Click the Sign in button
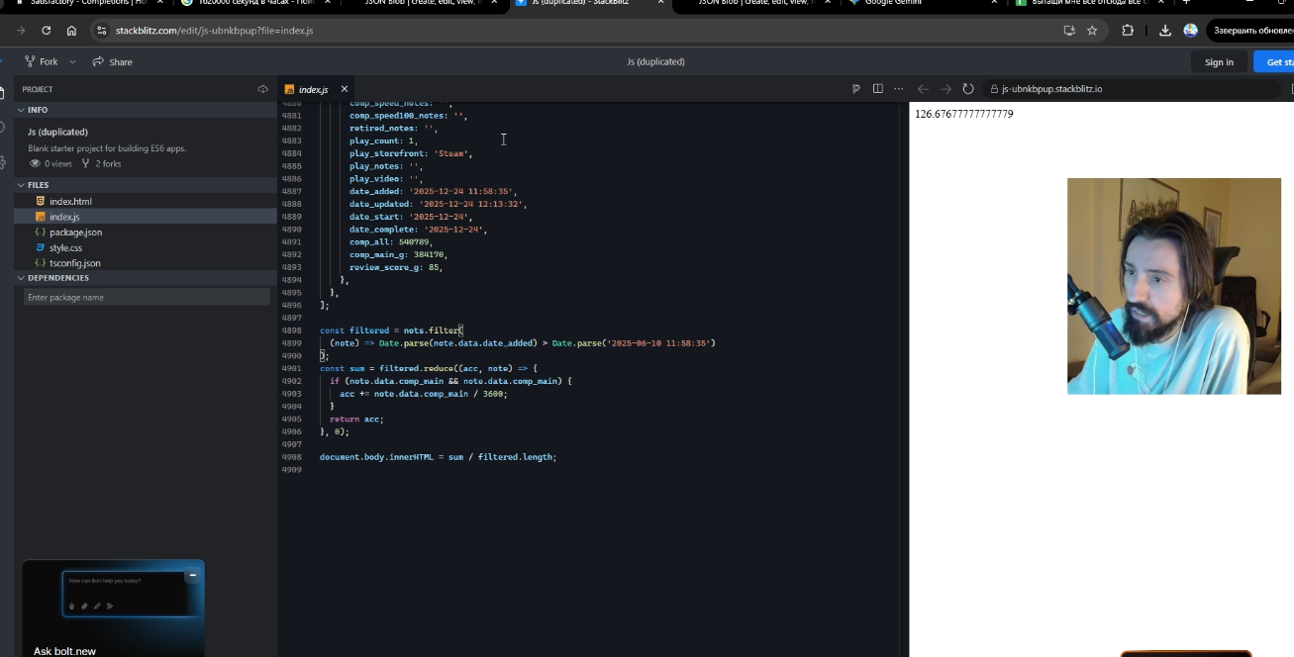Screen dimensions: 1294x657 click(x=1219, y=61)
